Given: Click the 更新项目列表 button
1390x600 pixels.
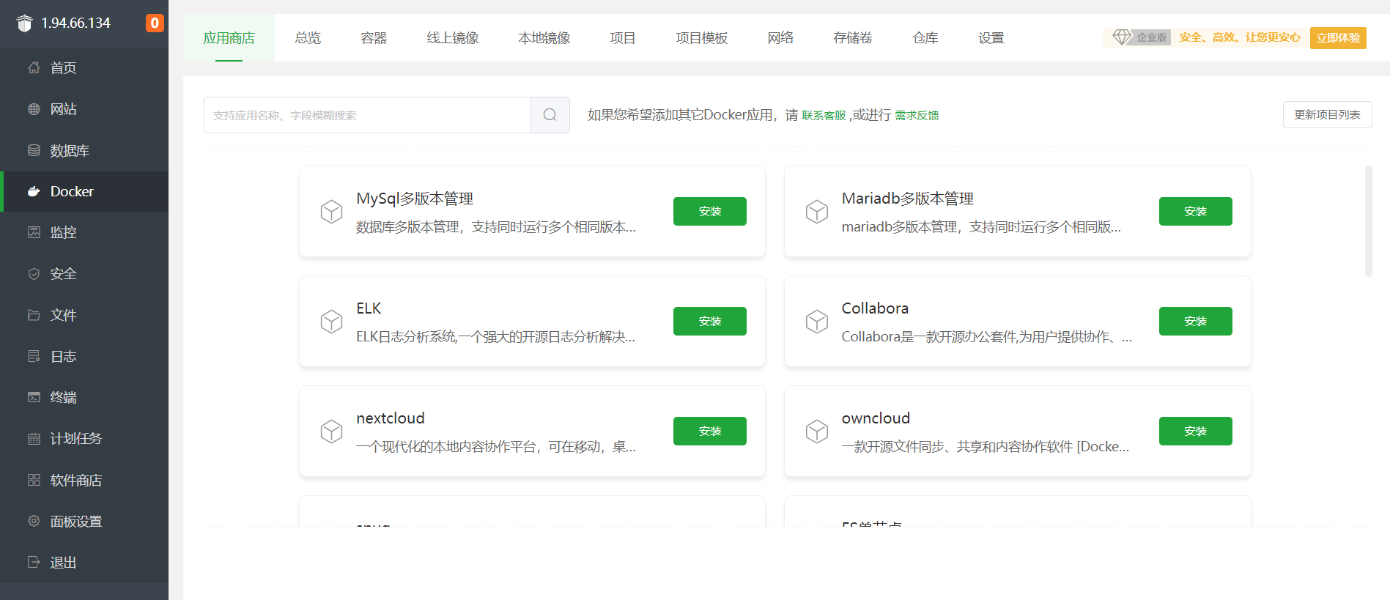Looking at the screenshot, I should pyautogui.click(x=1327, y=114).
